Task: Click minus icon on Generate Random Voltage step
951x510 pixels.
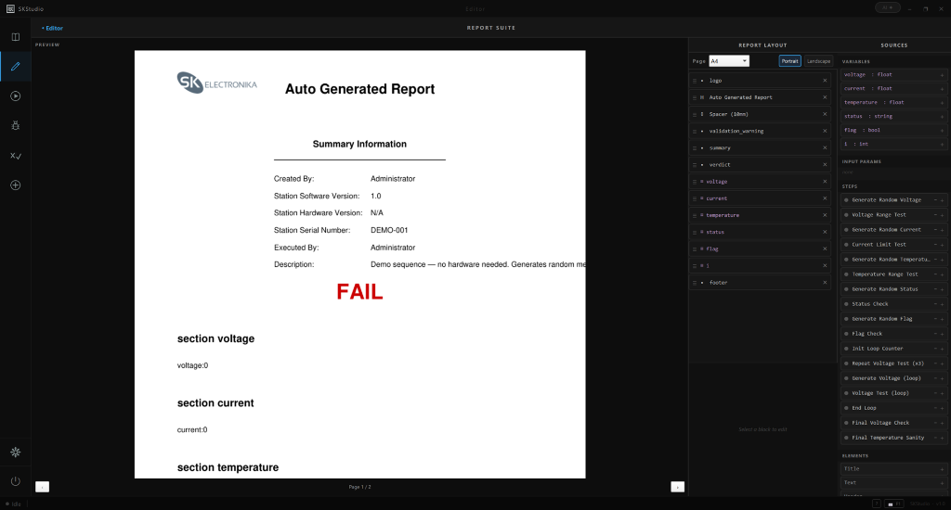Action: tap(935, 200)
